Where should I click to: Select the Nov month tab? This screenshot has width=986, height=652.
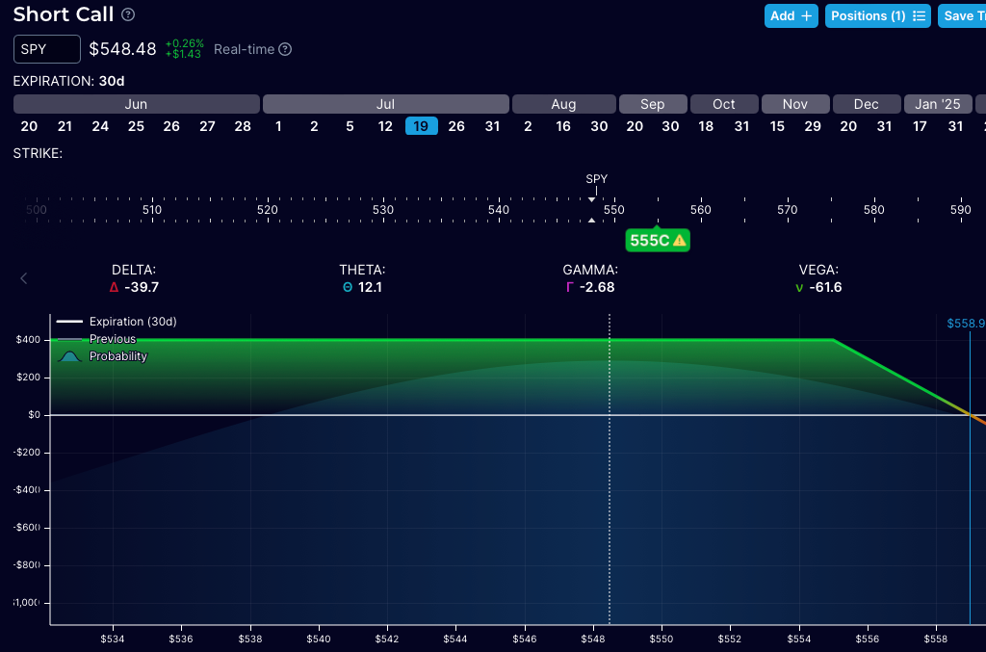point(795,104)
